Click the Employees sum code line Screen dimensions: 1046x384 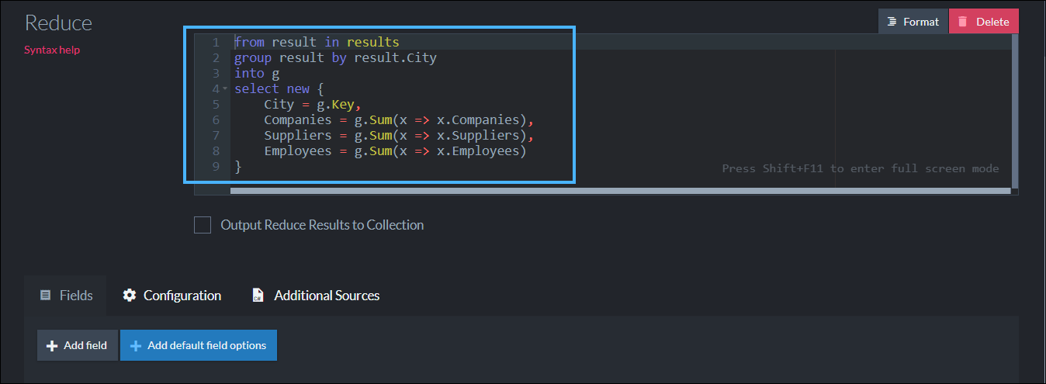pos(395,150)
